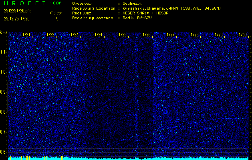252x160 pixels.
Task: Click the 1722 time marker
Action: point(50,35)
